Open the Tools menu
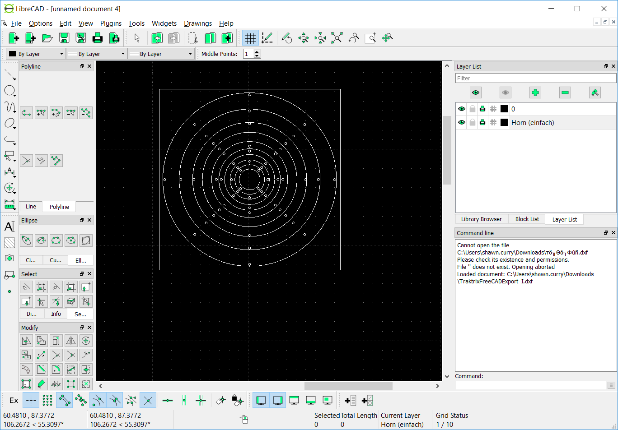The height and width of the screenshot is (430, 618). (136, 23)
